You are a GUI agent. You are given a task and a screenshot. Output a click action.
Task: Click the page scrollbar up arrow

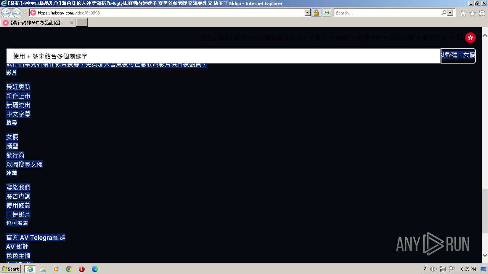click(485, 36)
